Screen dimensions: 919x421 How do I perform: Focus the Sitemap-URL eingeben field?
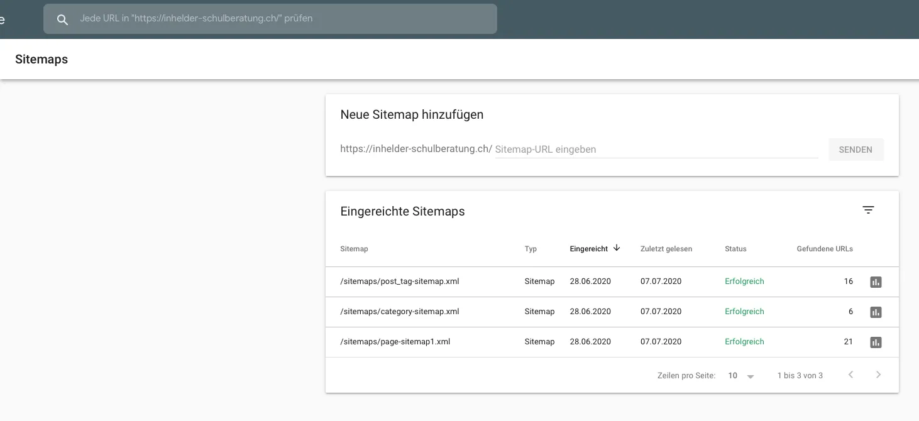(x=656, y=150)
